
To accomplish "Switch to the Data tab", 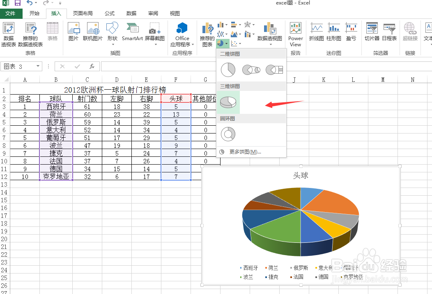I will pos(131,14).
